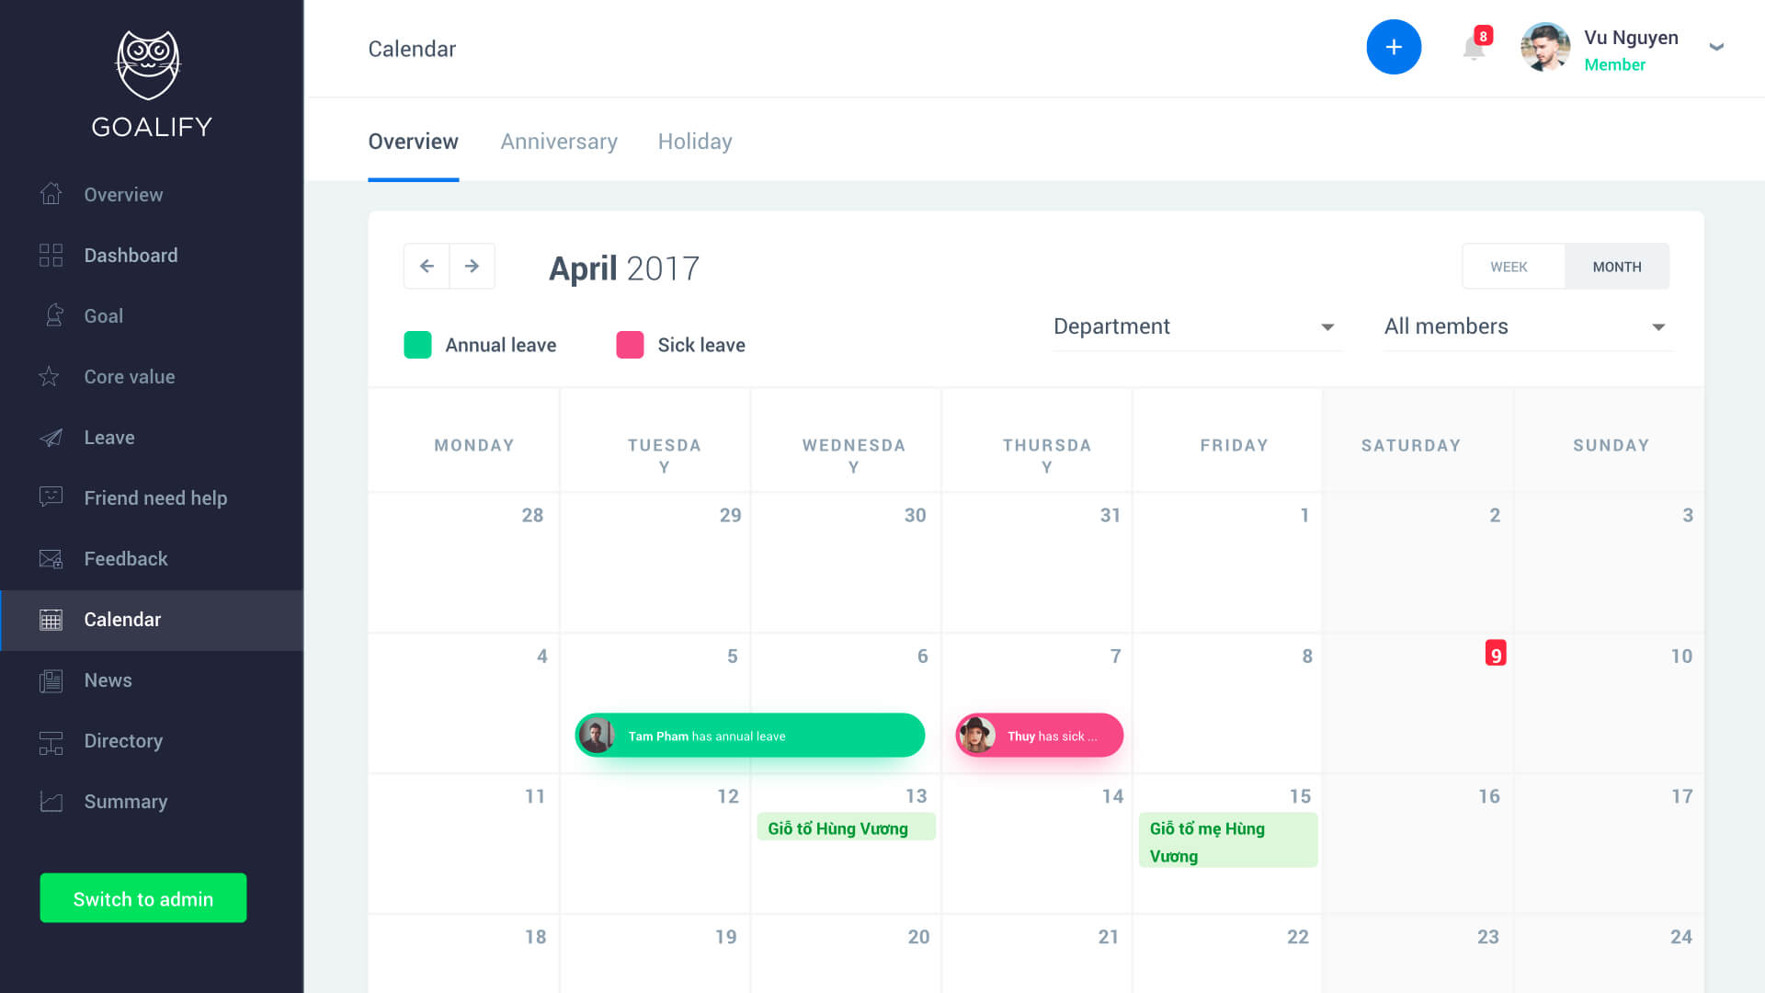Open the notifications bell icon

click(1474, 48)
